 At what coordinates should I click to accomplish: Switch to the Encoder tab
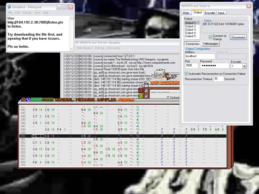pyautogui.click(x=210, y=13)
